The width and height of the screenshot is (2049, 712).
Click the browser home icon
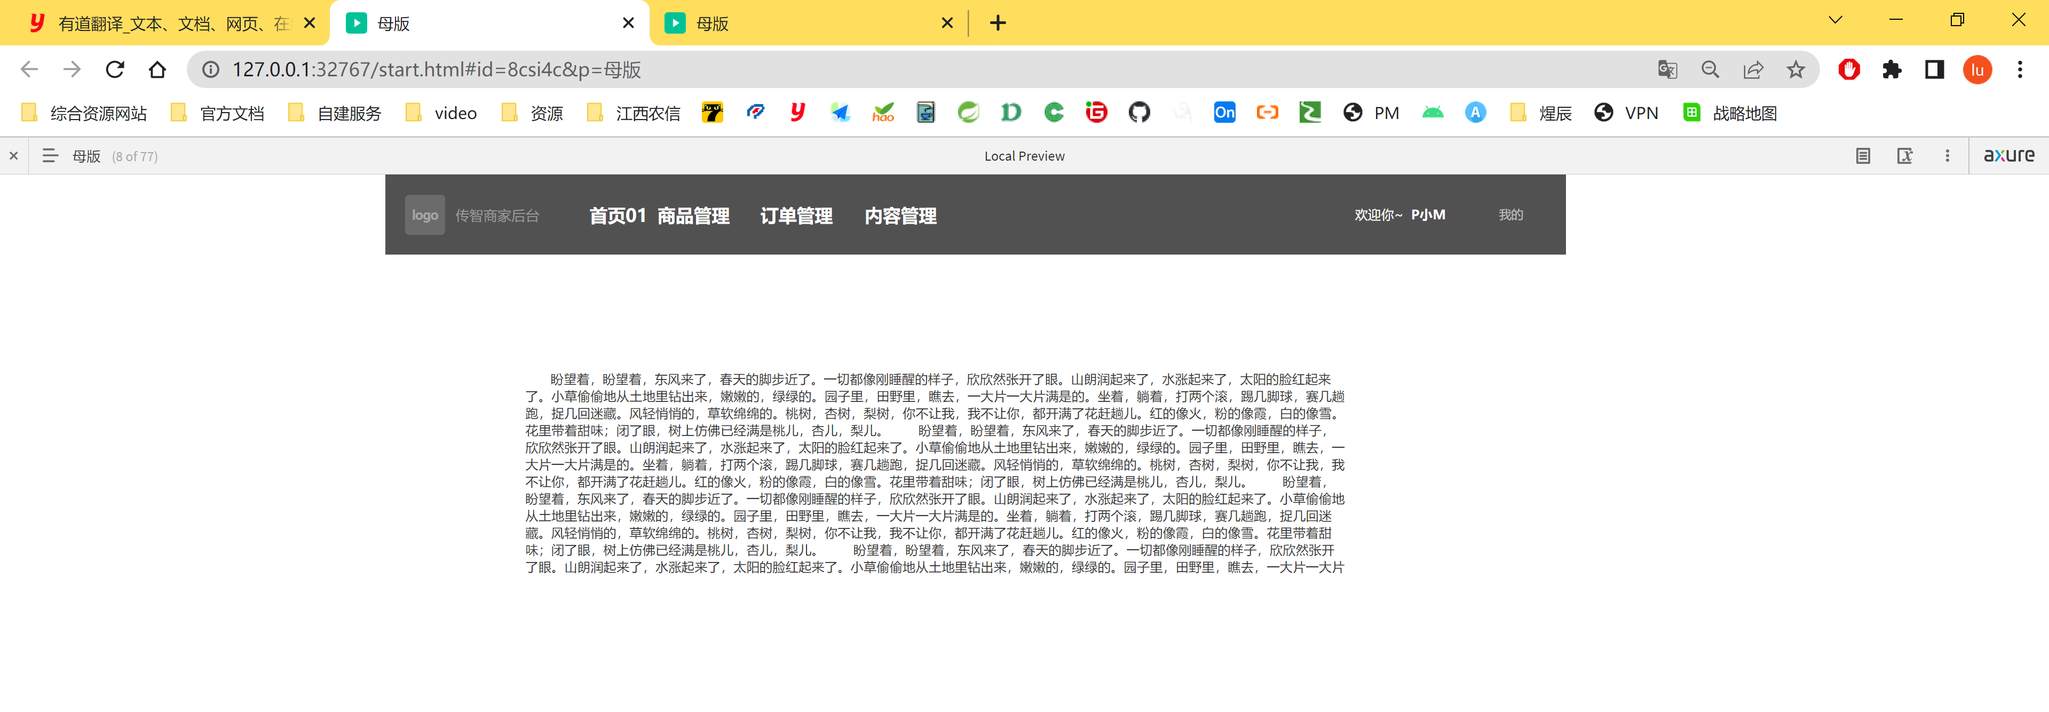157,70
